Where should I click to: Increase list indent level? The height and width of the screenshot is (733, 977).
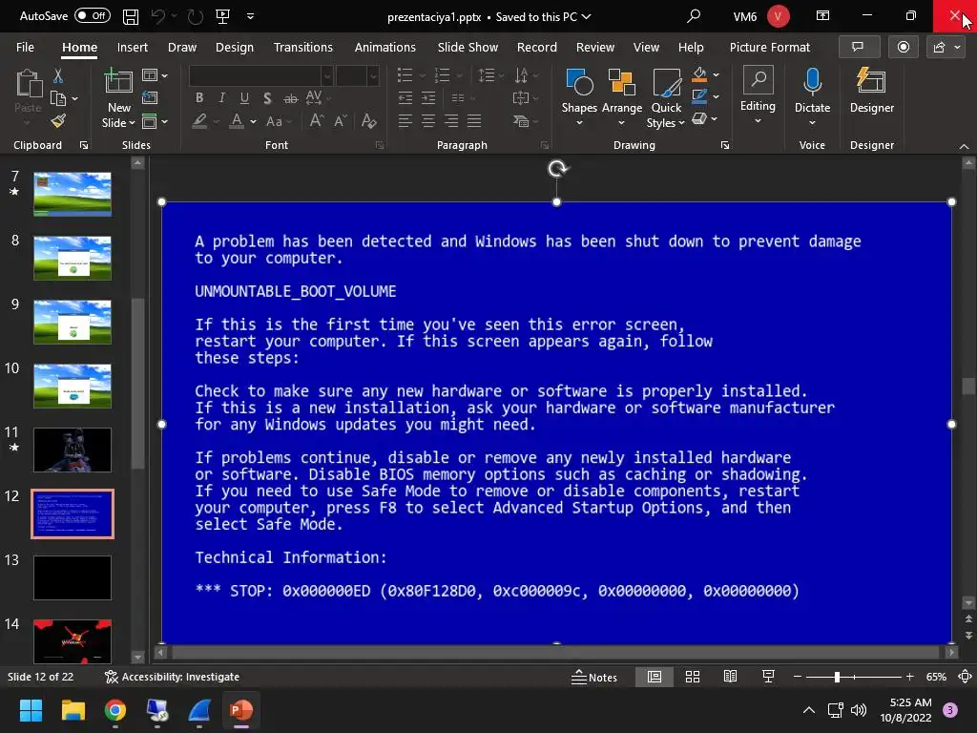tap(428, 98)
